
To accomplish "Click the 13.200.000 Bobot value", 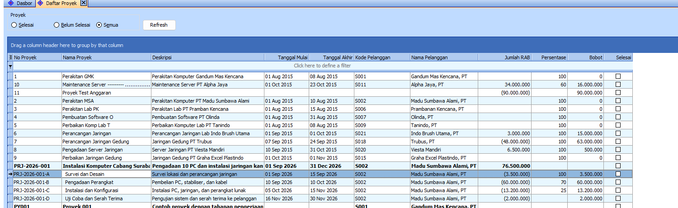I will [586, 190].
